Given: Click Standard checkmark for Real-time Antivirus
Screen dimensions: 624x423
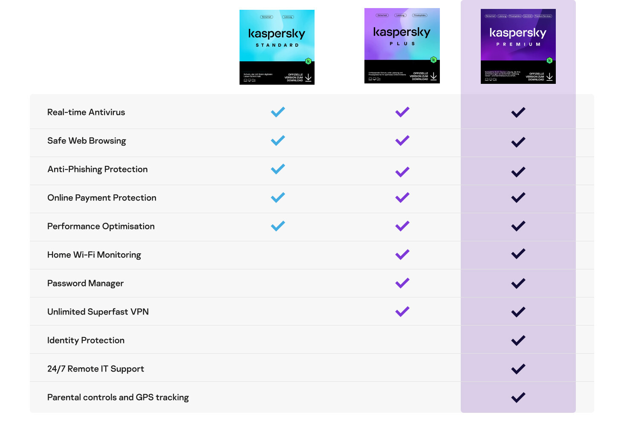Looking at the screenshot, I should pyautogui.click(x=278, y=112).
